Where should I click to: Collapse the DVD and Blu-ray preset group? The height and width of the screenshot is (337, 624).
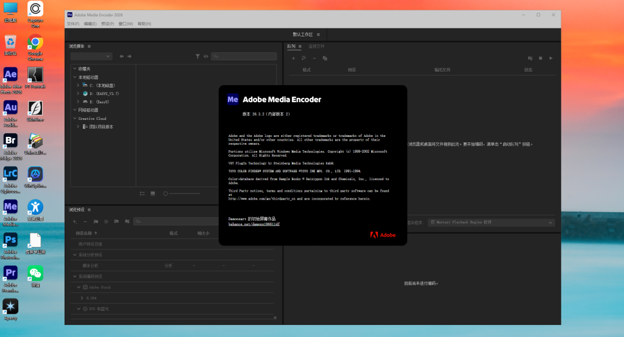click(79, 309)
